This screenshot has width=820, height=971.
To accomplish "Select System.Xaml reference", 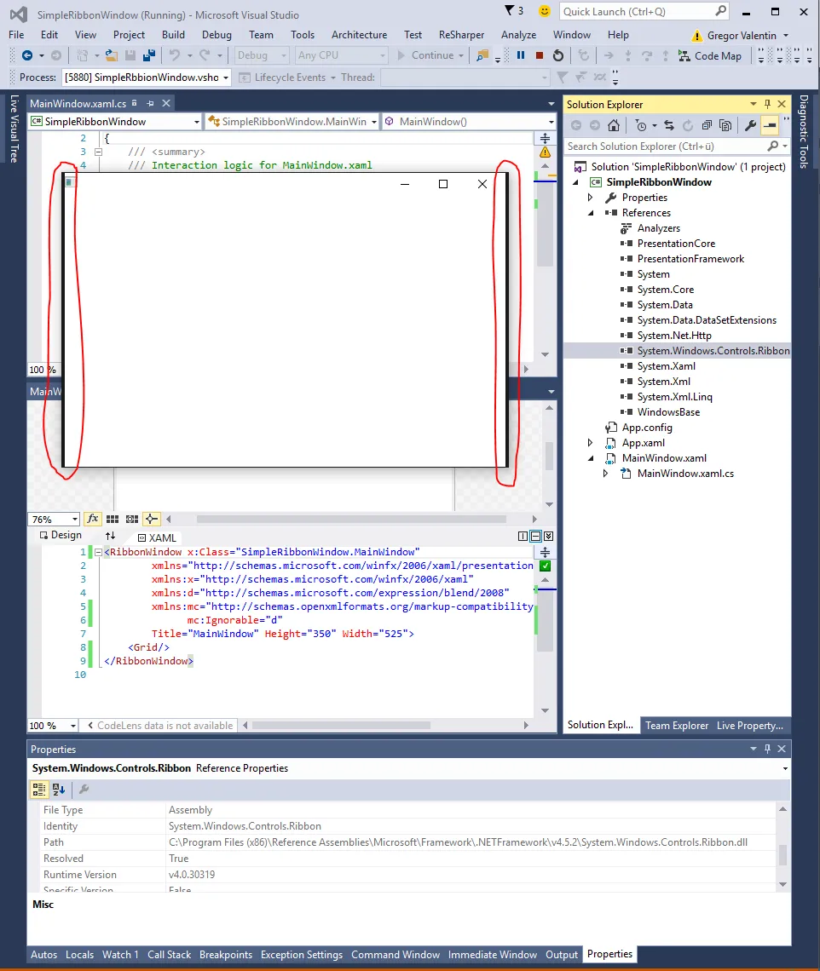I will (667, 366).
